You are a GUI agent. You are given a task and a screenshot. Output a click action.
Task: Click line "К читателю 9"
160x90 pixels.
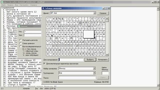(10, 10)
